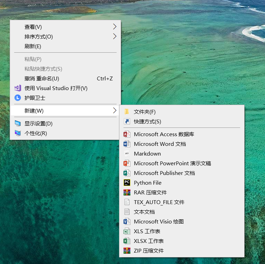Click the green Publisher icon
The height and width of the screenshot is (264, 265).
127,173
